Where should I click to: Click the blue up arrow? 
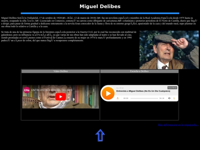(x=100, y=135)
